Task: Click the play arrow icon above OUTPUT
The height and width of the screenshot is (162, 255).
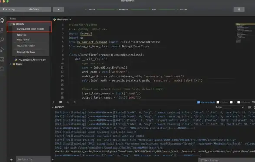Action: [x=53, y=102]
